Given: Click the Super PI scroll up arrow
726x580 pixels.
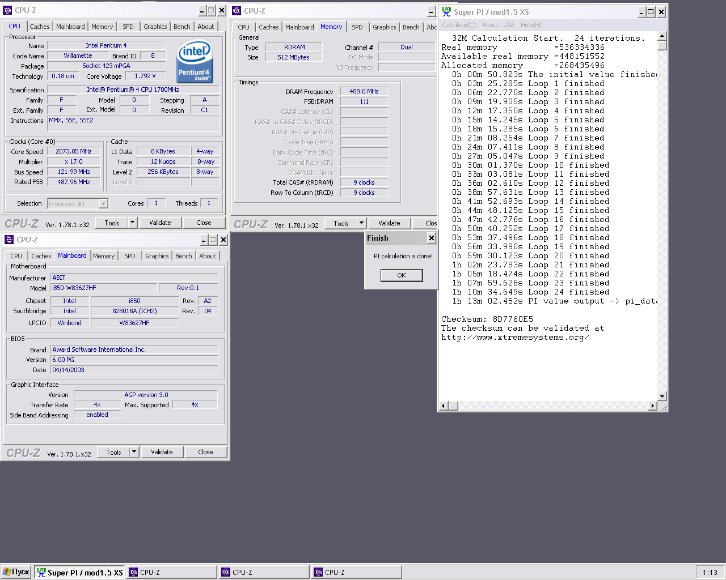Looking at the screenshot, I should tap(662, 36).
